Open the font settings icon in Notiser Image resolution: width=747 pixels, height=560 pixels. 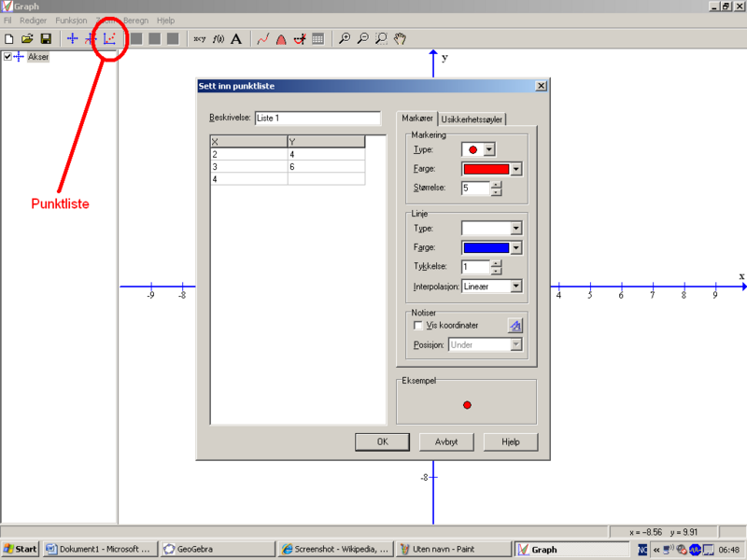click(x=515, y=326)
